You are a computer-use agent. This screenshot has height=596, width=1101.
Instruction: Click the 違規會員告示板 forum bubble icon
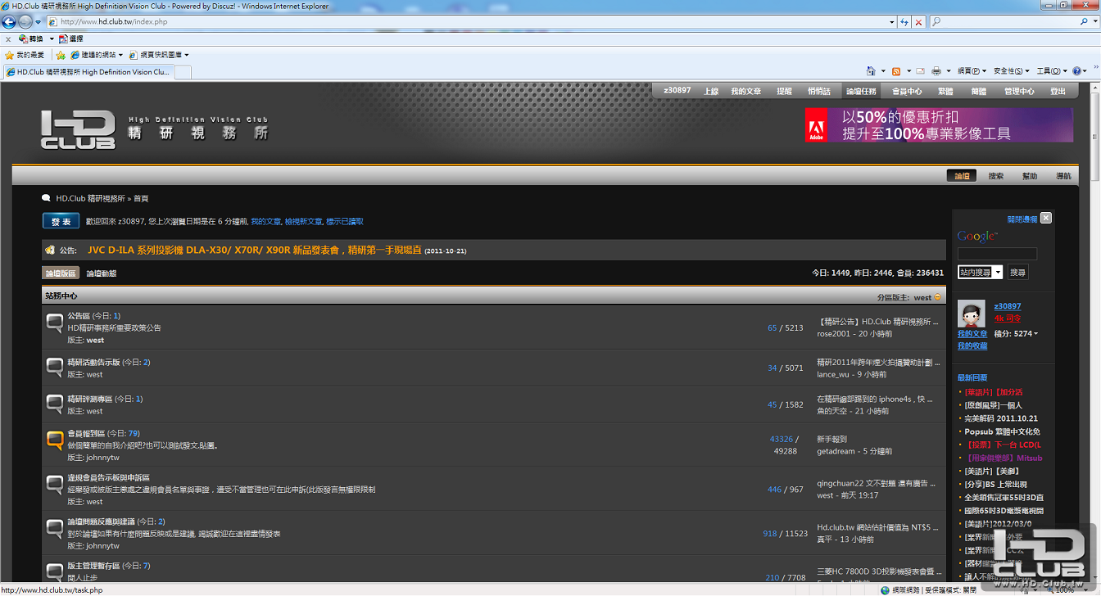(55, 484)
